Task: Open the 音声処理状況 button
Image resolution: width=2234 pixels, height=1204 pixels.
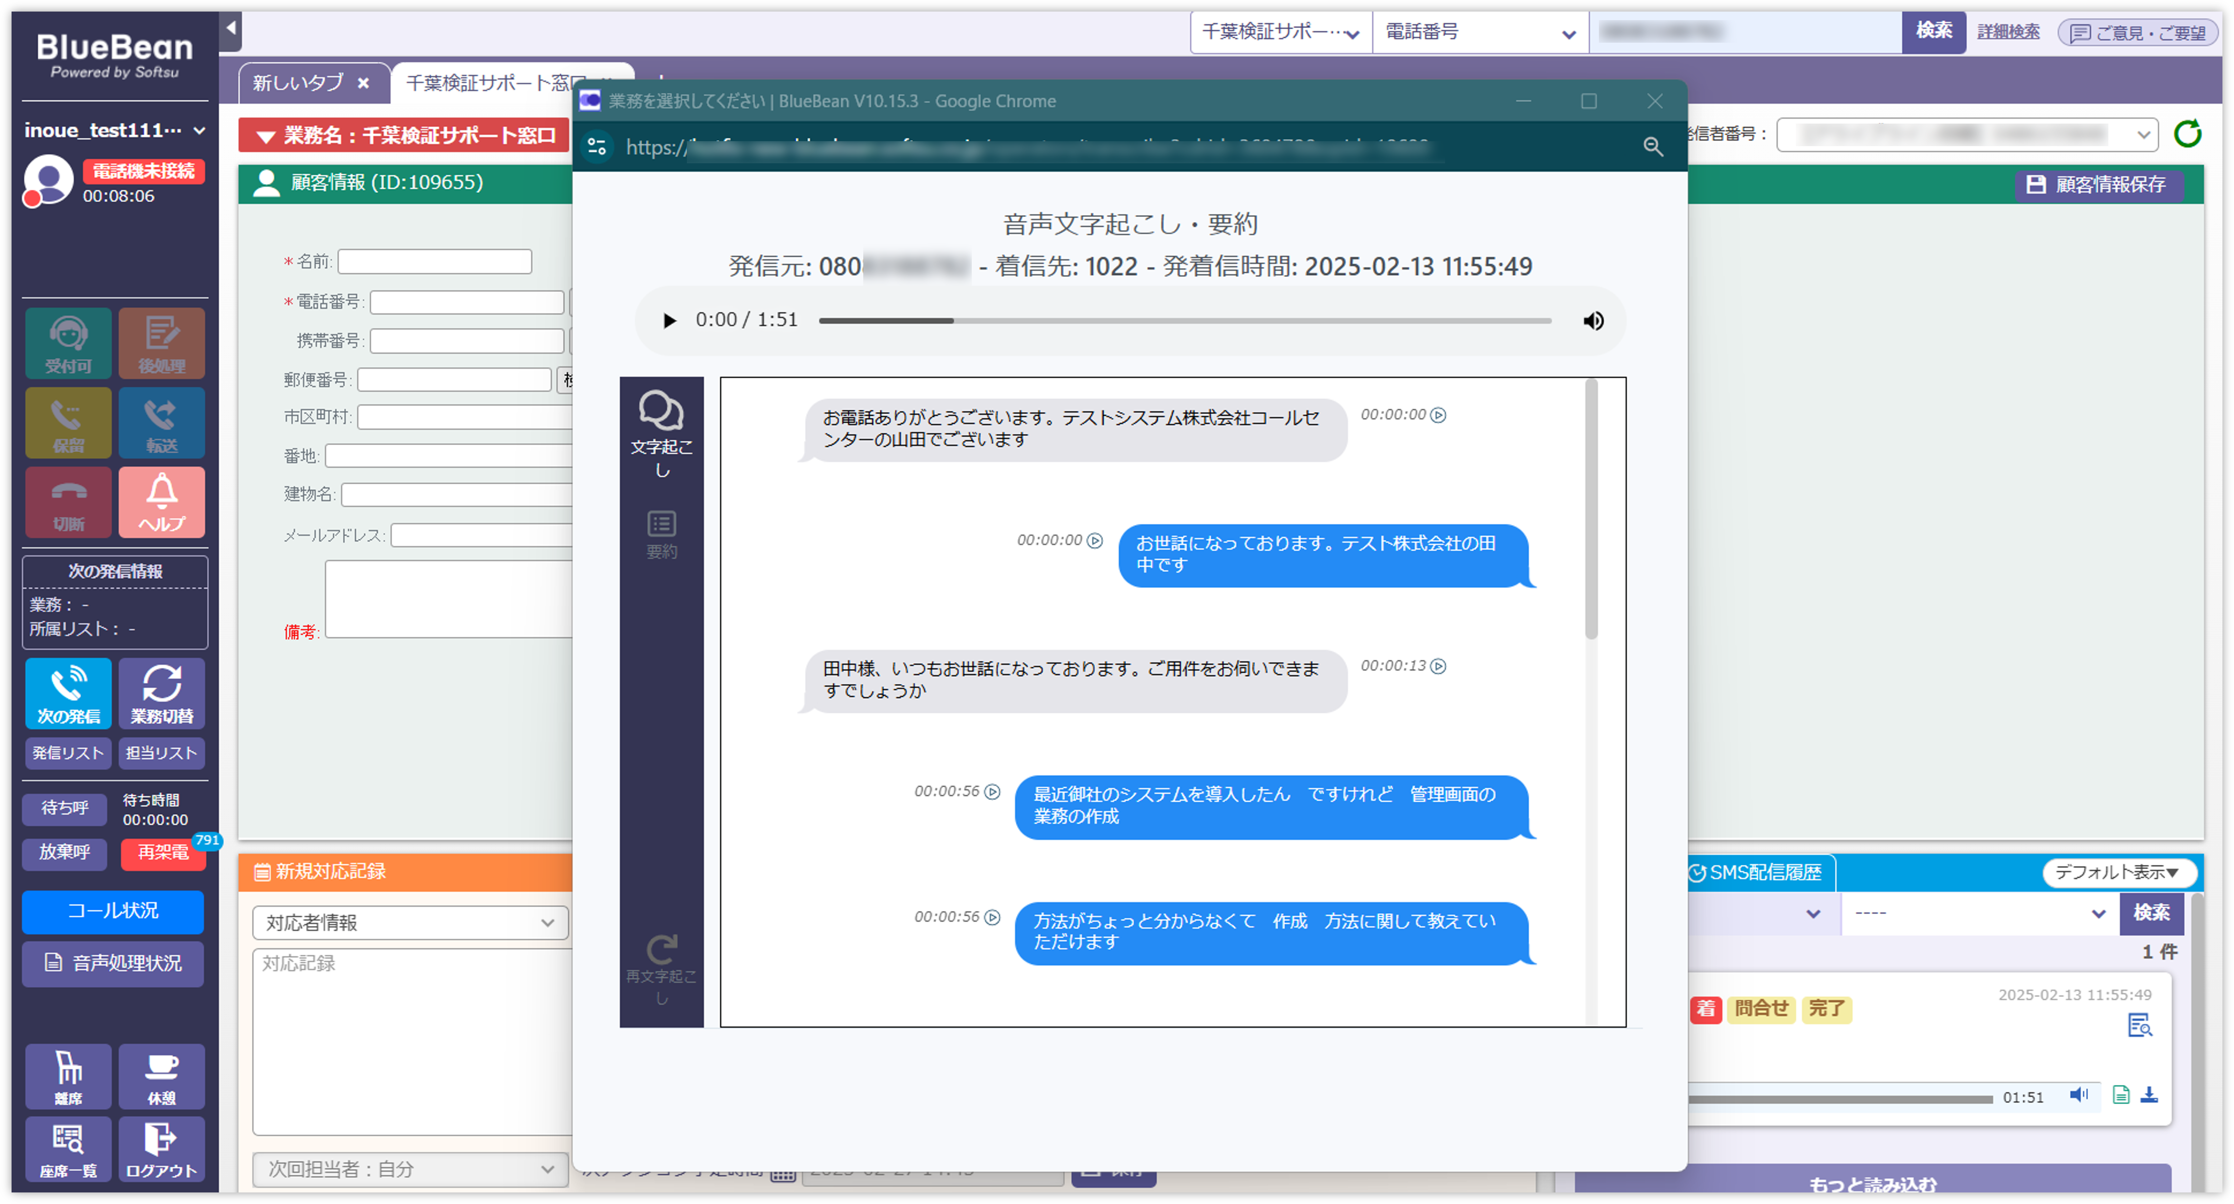Action: pos(113,963)
